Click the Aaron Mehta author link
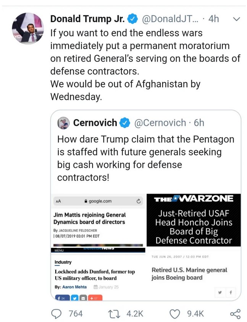 [74, 287]
